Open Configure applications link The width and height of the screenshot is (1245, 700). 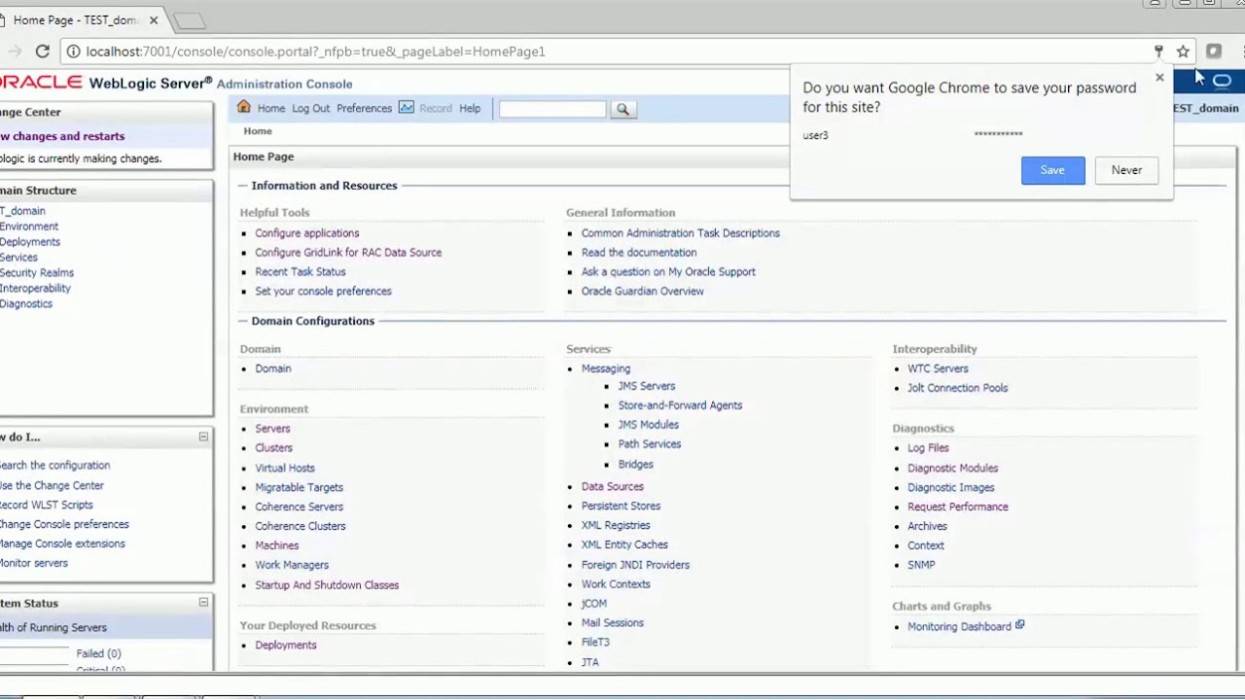[x=306, y=233]
